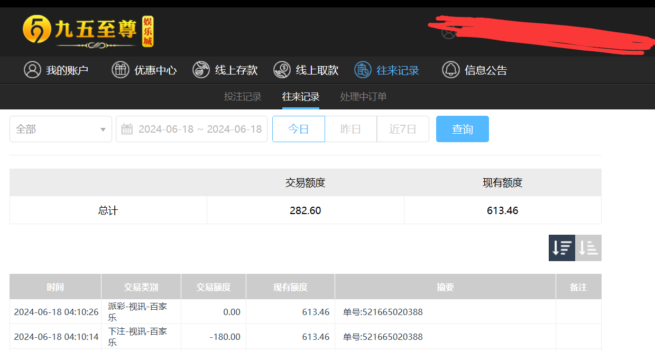Open the date range picker field
655x351 pixels.
click(199, 129)
